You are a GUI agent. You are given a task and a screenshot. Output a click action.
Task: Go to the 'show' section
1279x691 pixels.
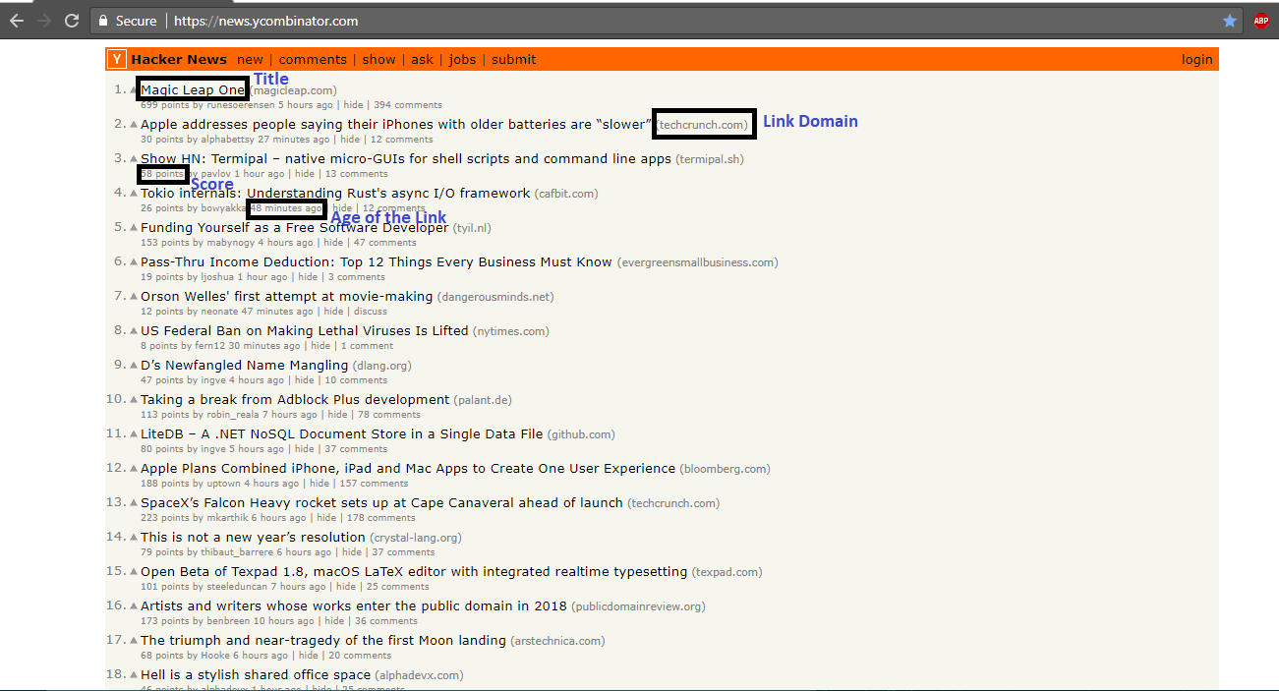click(378, 59)
